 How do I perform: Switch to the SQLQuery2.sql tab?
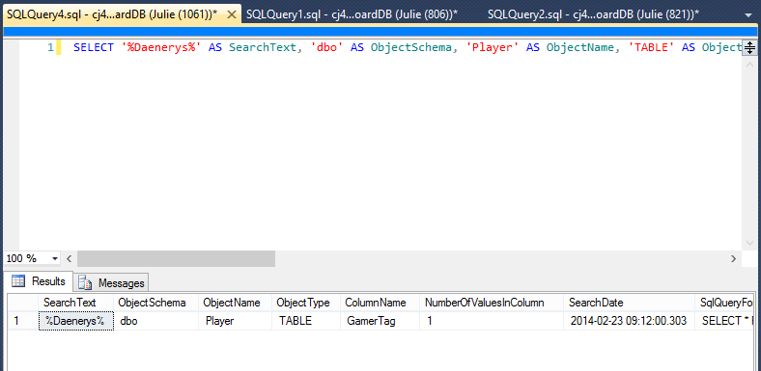[x=594, y=15]
